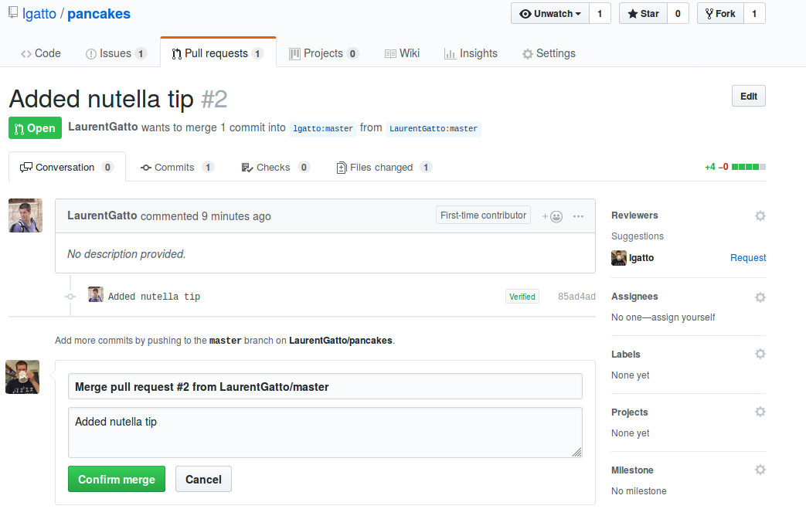This screenshot has width=806, height=509.
Task: Request a review from lgatto
Action: pyautogui.click(x=747, y=257)
